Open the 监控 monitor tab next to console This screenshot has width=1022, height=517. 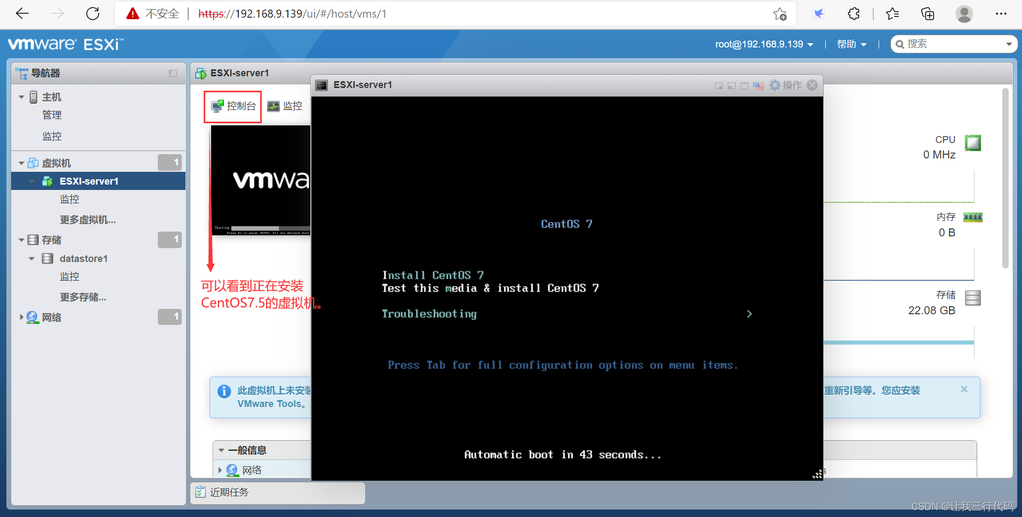tap(285, 106)
